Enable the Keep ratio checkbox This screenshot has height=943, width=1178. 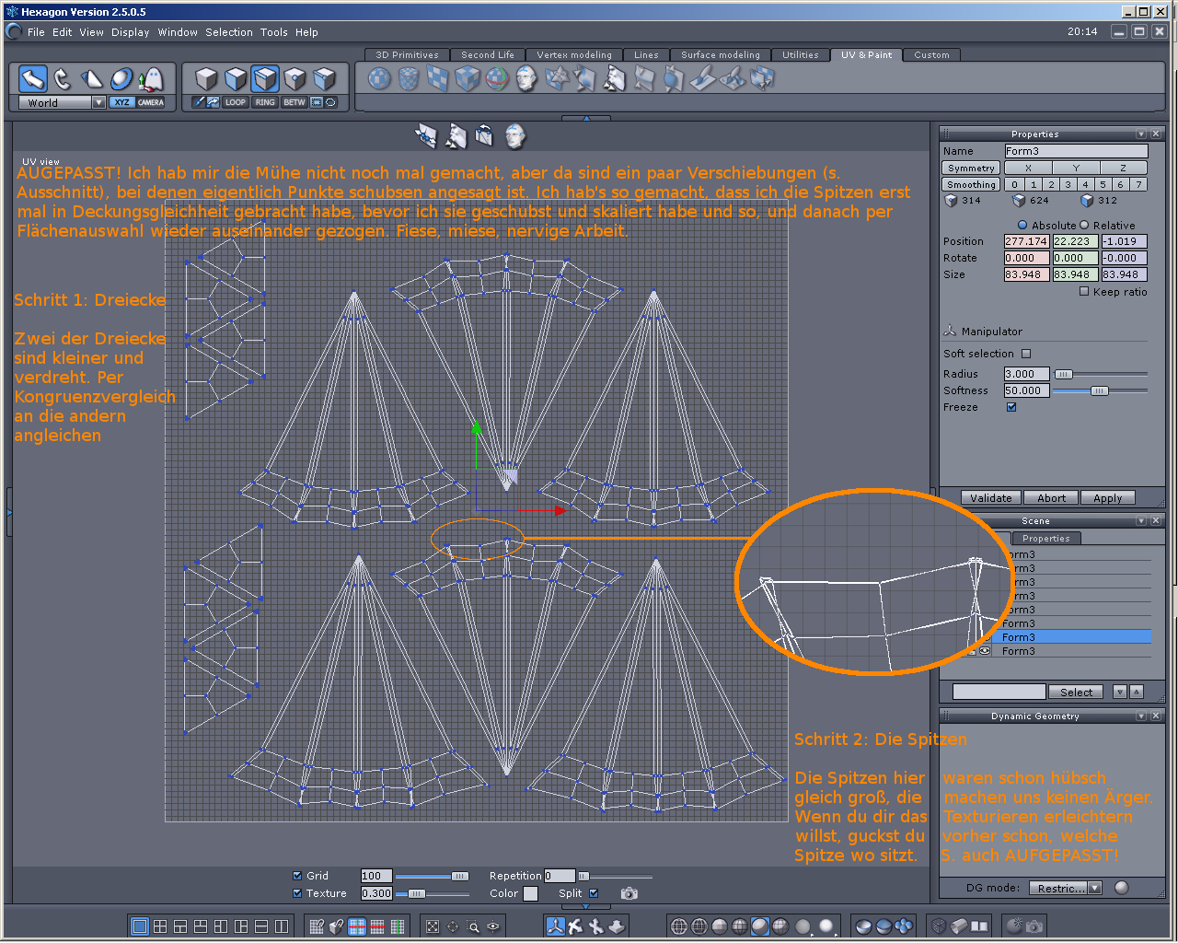(1084, 292)
